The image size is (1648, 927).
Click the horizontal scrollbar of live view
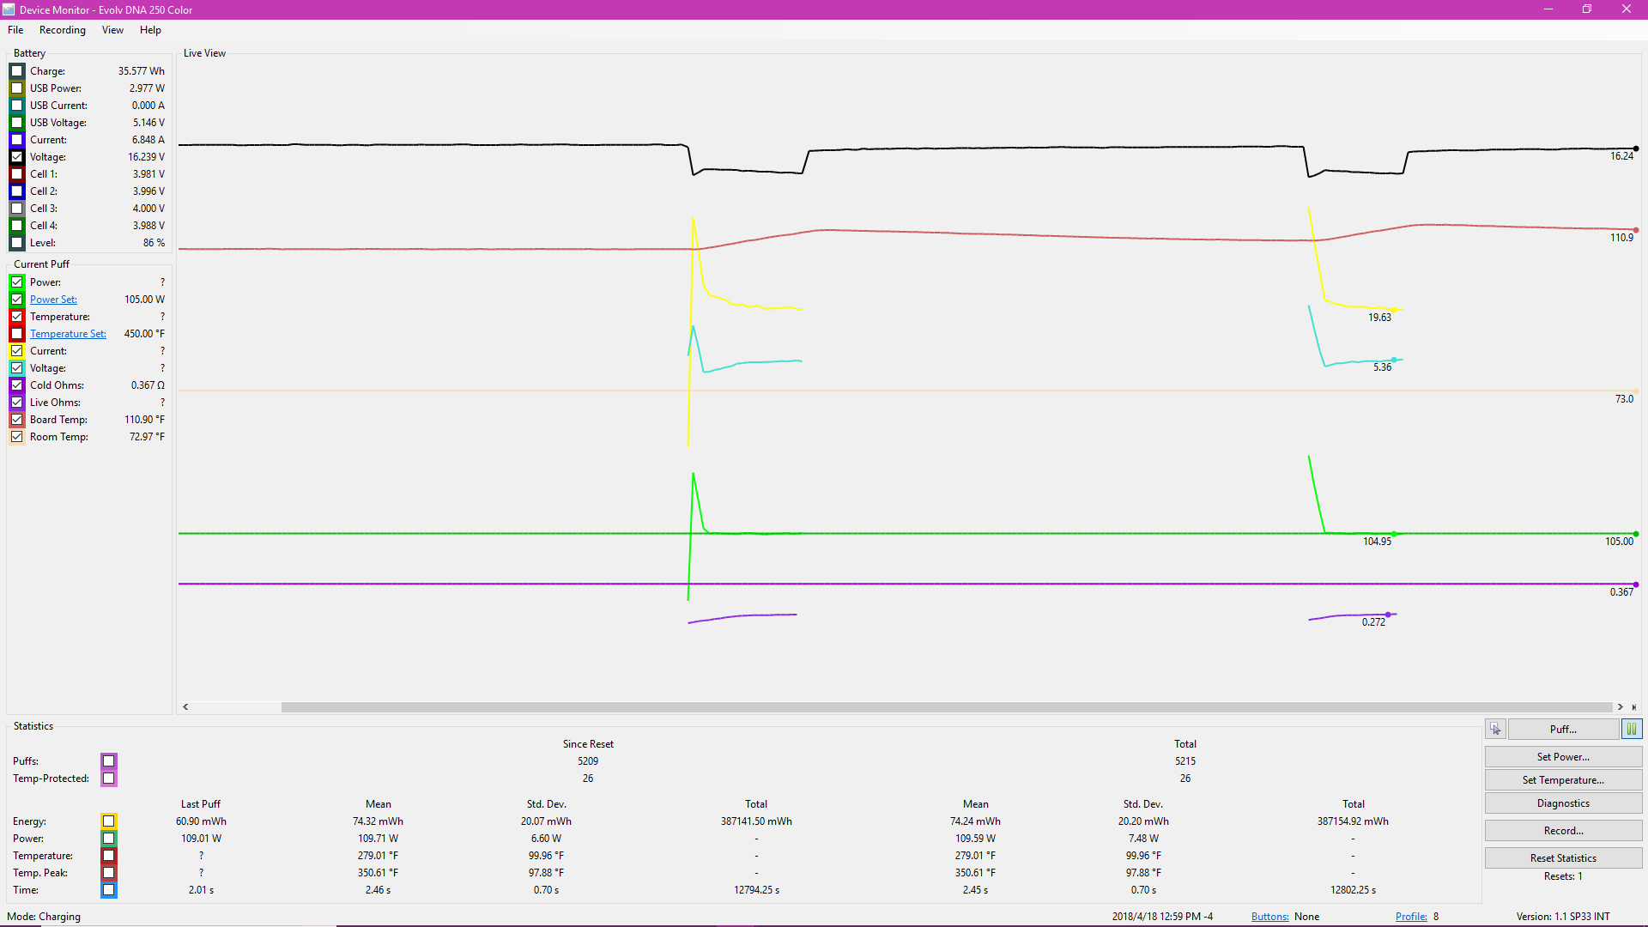click(x=947, y=707)
